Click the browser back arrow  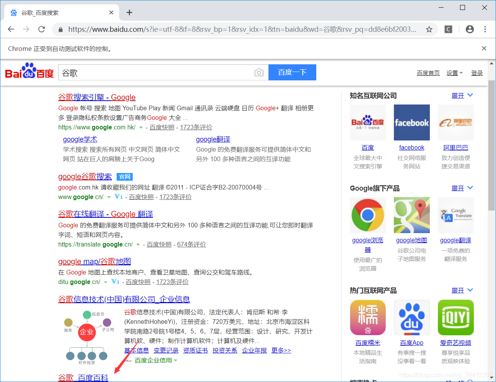coord(11,29)
